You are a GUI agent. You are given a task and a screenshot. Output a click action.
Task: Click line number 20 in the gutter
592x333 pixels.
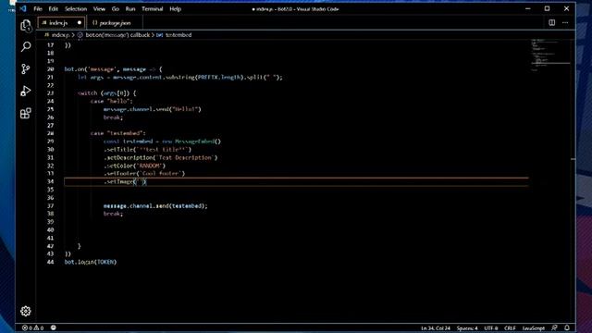click(x=50, y=69)
